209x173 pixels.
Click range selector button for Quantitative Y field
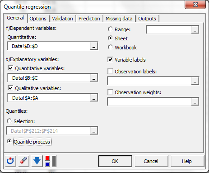94,46
